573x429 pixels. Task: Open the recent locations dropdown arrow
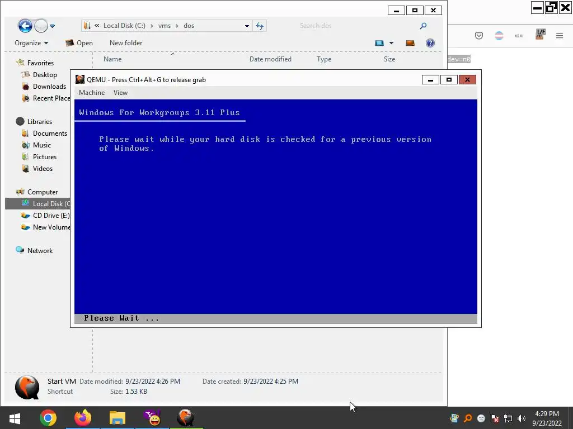pos(52,26)
